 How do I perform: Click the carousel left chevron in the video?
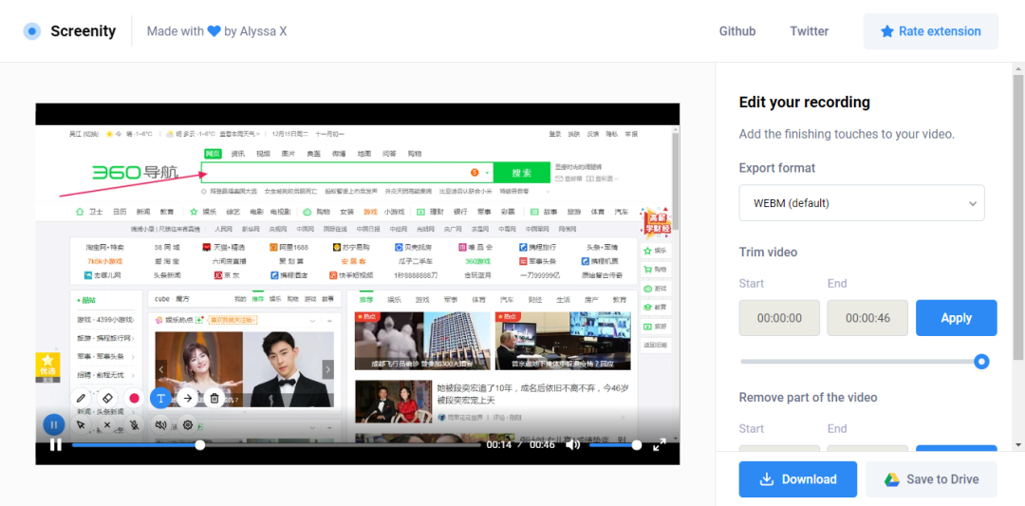pyautogui.click(x=161, y=369)
